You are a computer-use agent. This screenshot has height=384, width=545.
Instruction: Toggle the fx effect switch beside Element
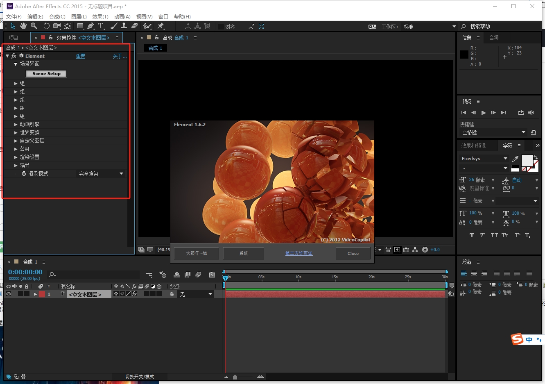click(x=14, y=56)
